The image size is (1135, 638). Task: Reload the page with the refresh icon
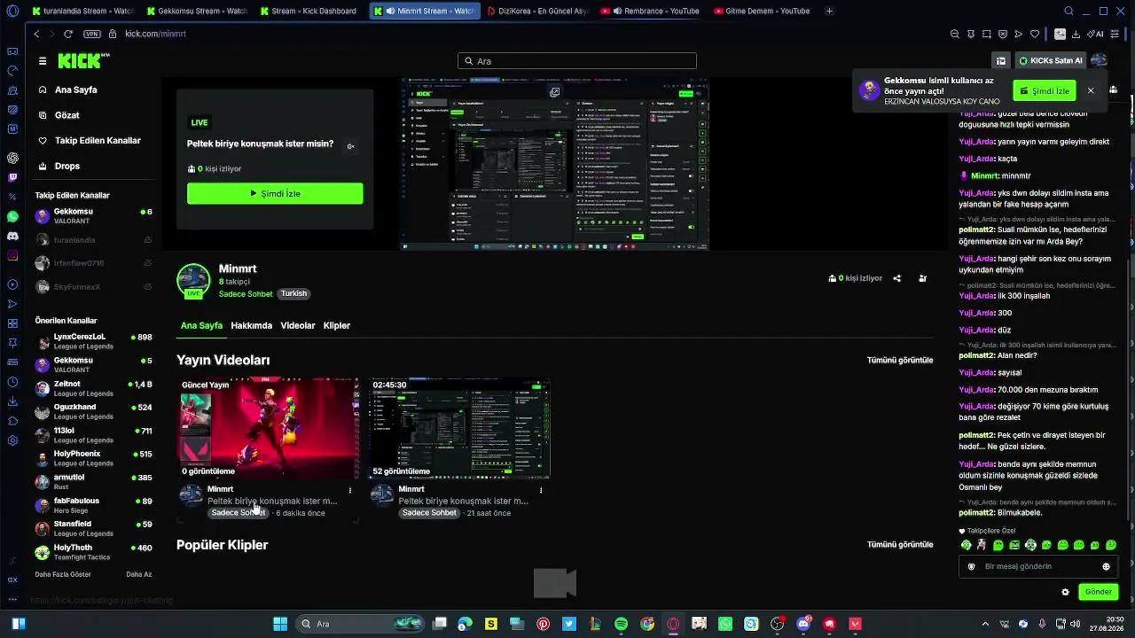(68, 34)
